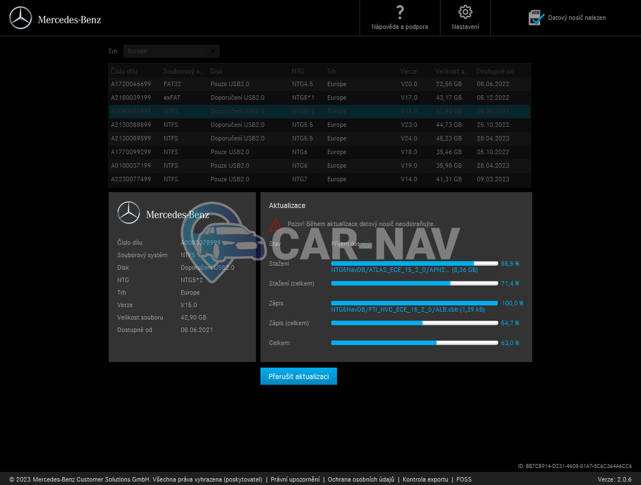Select row with part number A2130088899
The width and height of the screenshot is (641, 485).
[x=320, y=125]
